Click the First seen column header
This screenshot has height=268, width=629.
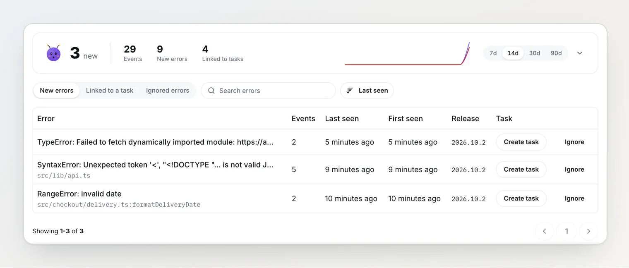pos(406,119)
